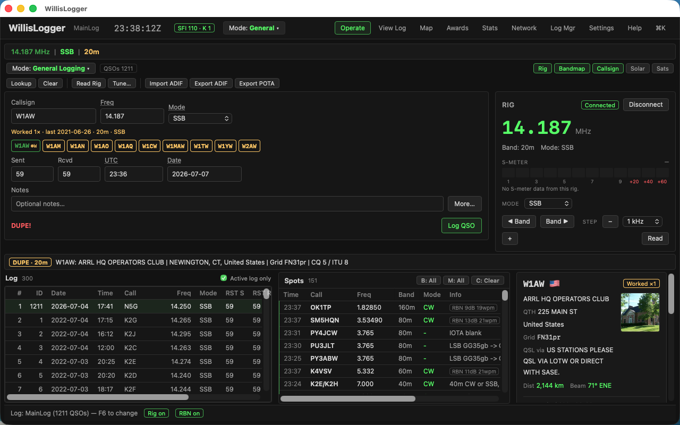Select the W1AM callsign suggestion chip
The image size is (680, 425).
tap(53, 146)
